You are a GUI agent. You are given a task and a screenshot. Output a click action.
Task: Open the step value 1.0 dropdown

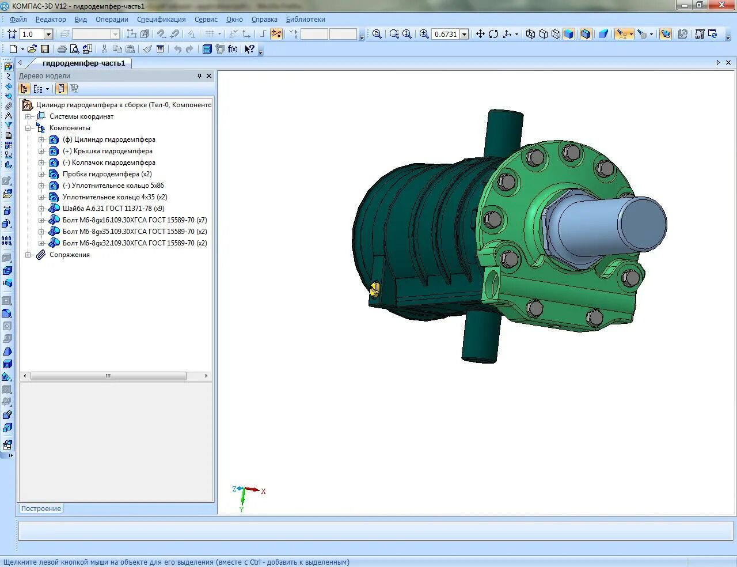48,34
